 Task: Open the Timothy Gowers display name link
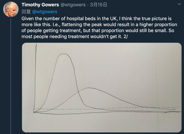pos(40,5)
